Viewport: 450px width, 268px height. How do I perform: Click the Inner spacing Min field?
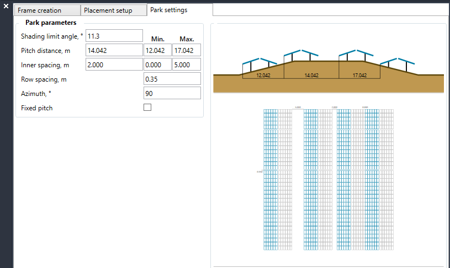coord(157,65)
